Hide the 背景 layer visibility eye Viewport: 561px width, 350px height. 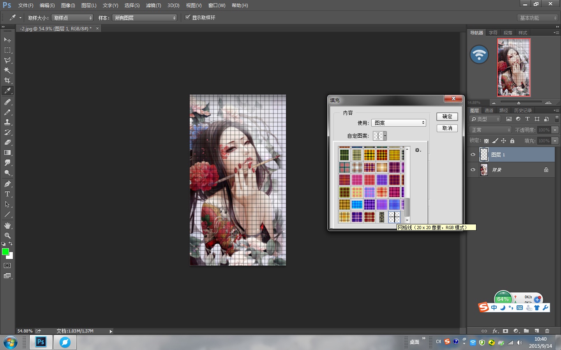[x=473, y=170]
